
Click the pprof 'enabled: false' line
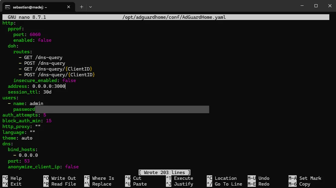pyautogui.click(x=32, y=40)
